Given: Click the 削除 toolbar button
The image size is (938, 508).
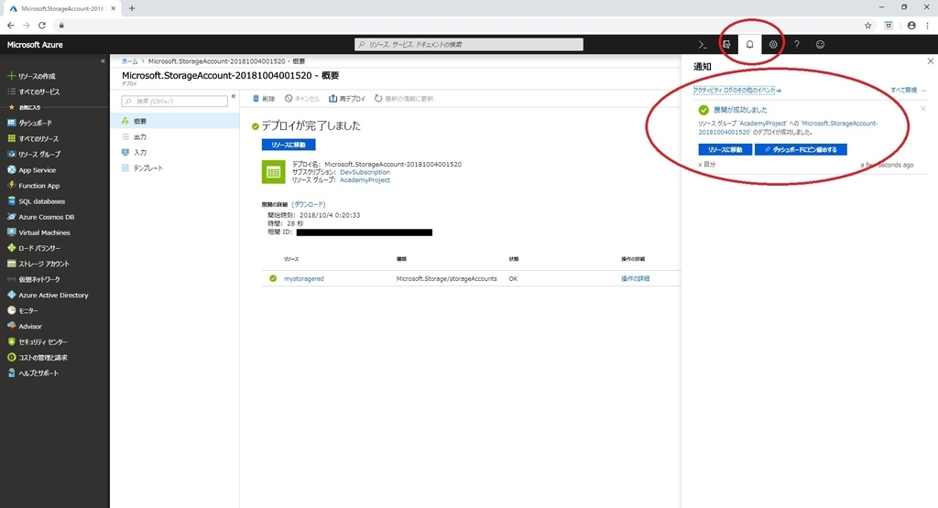Looking at the screenshot, I should point(264,99).
